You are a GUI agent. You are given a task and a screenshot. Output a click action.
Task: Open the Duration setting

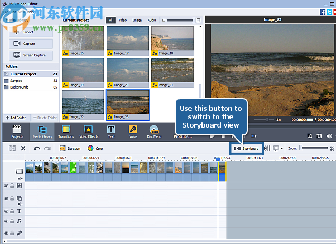point(70,148)
